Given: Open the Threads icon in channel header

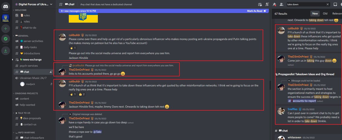Looking at the screenshot, I should [x=260, y=4].
